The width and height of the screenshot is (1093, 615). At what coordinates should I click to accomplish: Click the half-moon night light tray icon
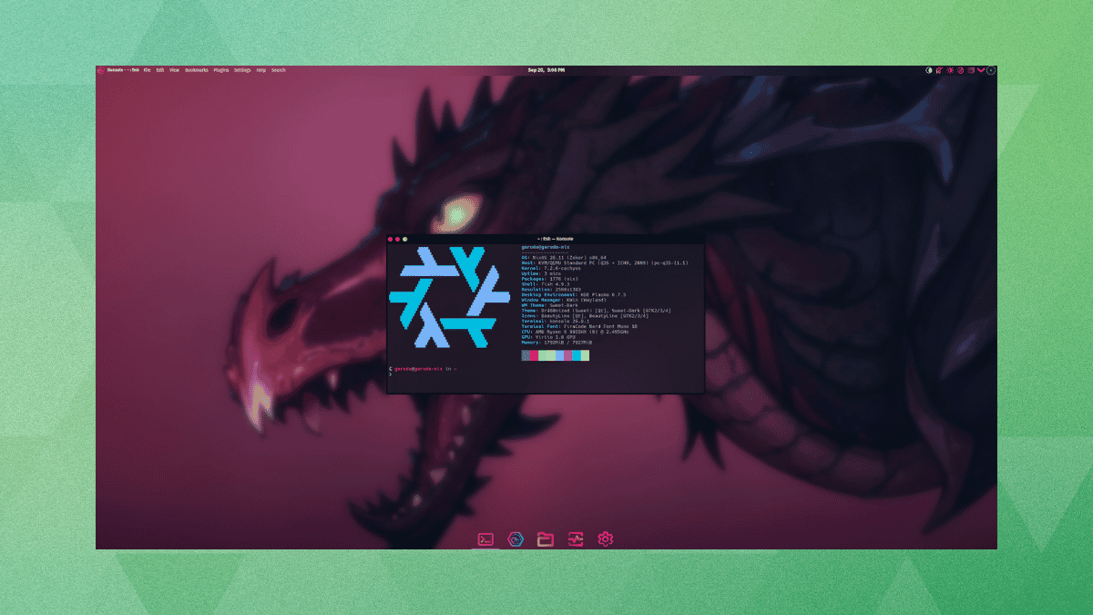(929, 70)
